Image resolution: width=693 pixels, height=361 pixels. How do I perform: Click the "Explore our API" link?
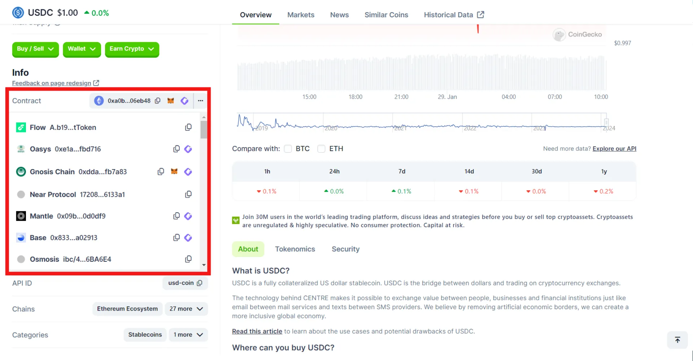[x=614, y=149]
